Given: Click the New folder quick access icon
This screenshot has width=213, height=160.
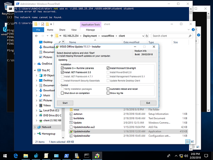Looking at the screenshot, I should tap(47, 24).
